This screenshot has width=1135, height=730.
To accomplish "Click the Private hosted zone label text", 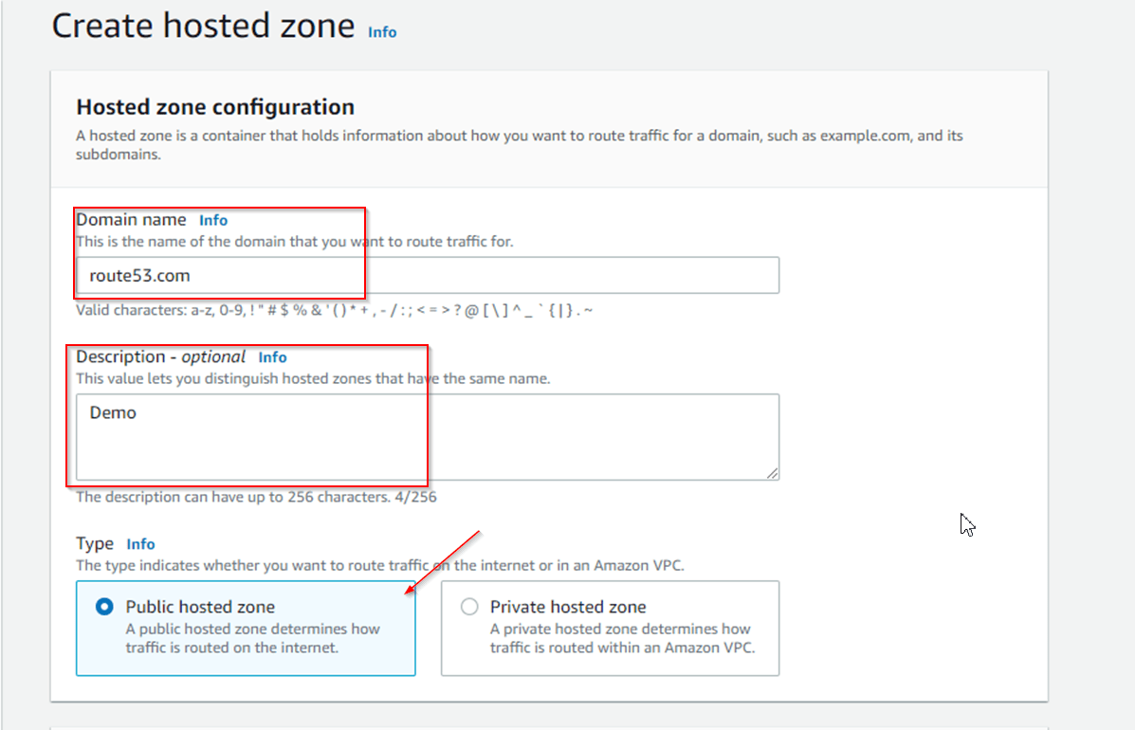I will 566,607.
